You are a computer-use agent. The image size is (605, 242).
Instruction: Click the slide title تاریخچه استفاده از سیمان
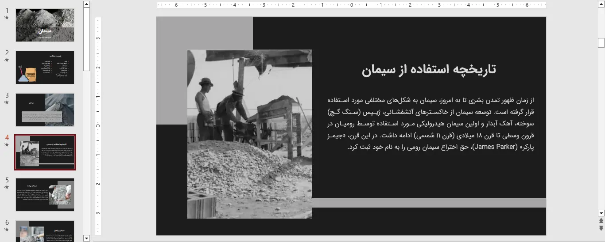pos(429,69)
